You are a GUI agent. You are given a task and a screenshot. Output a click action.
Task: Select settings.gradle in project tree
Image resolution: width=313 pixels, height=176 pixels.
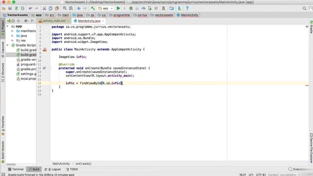pyautogui.click(x=26, y=74)
